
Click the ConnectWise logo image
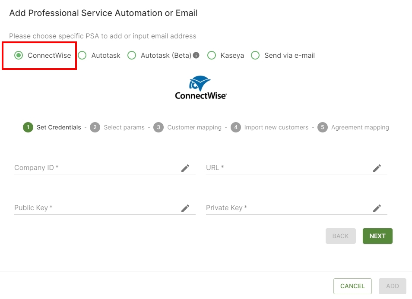(x=200, y=88)
